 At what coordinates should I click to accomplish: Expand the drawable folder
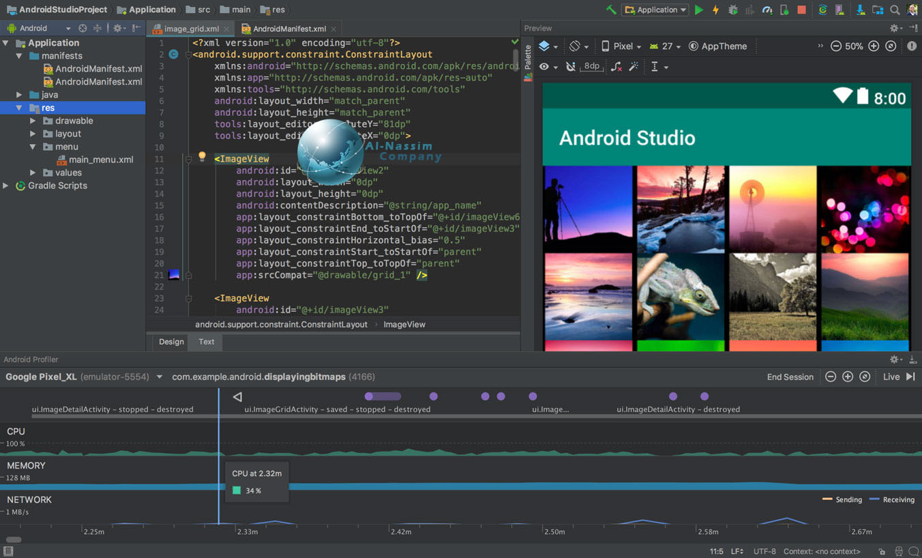point(32,121)
